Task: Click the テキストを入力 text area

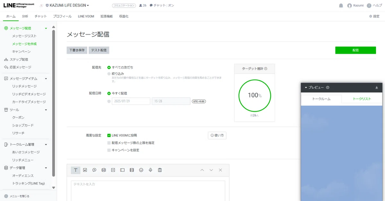Action: pyautogui.click(x=148, y=191)
